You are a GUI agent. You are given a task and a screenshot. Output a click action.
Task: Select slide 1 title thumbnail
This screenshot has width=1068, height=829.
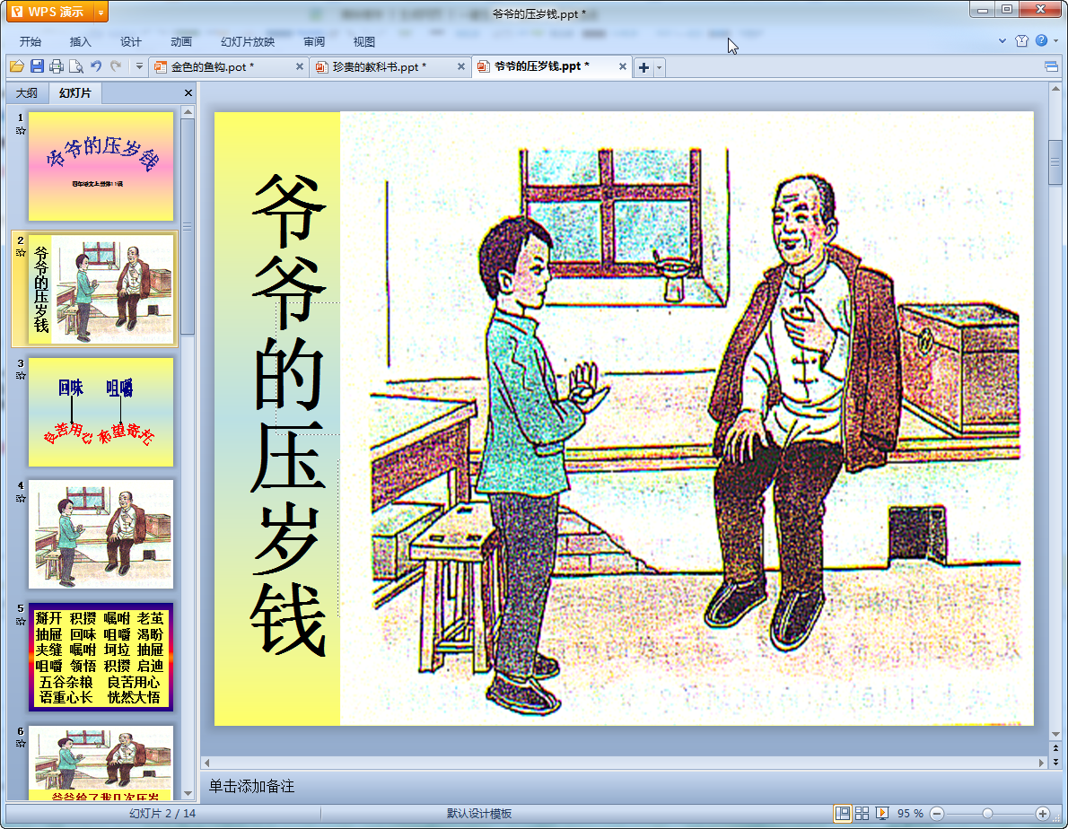[x=101, y=167]
